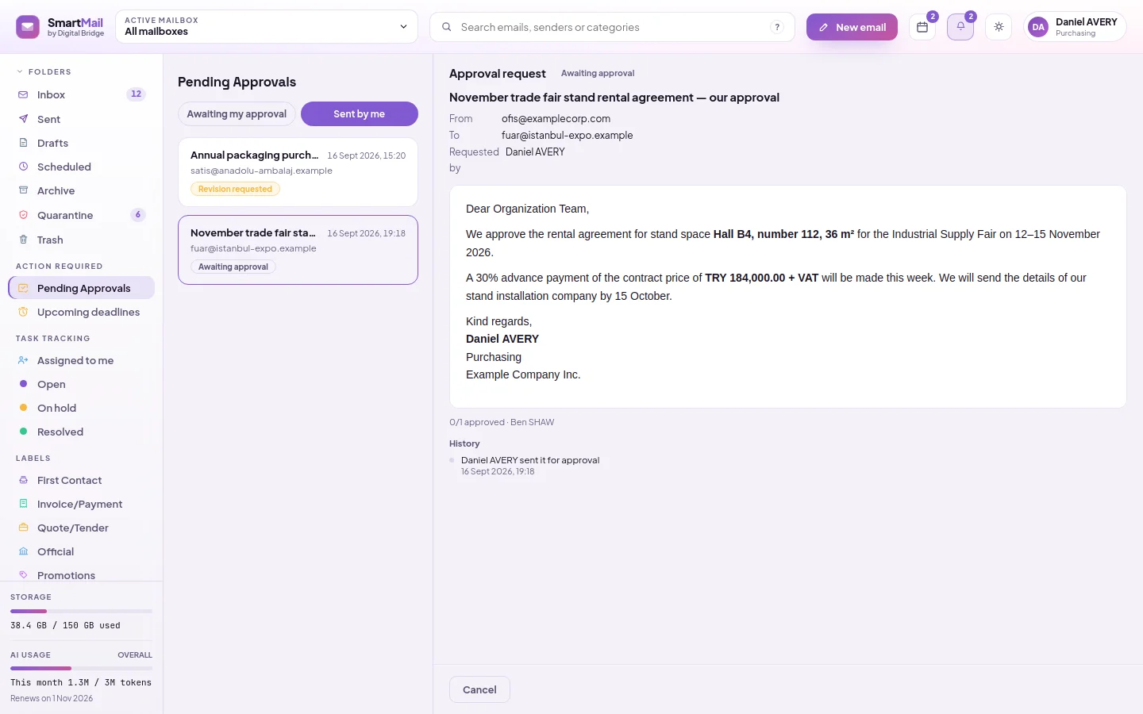
Task: Filter by the Official label
Action: coord(81,551)
